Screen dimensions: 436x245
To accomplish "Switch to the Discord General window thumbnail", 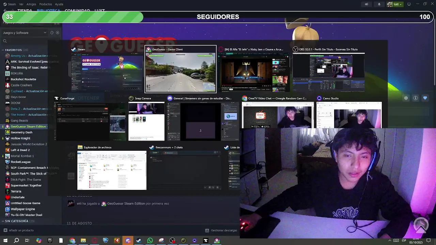I will coord(203,118).
